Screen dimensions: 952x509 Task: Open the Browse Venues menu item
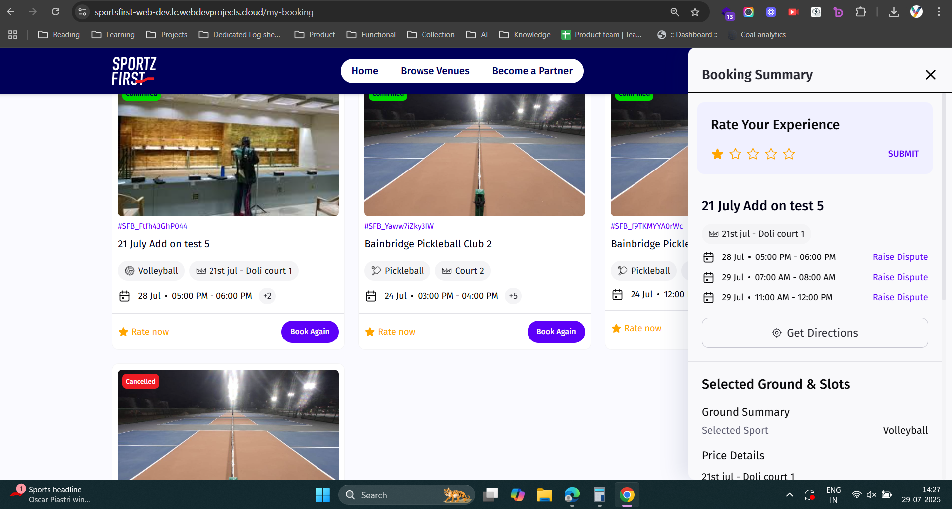pyautogui.click(x=434, y=71)
